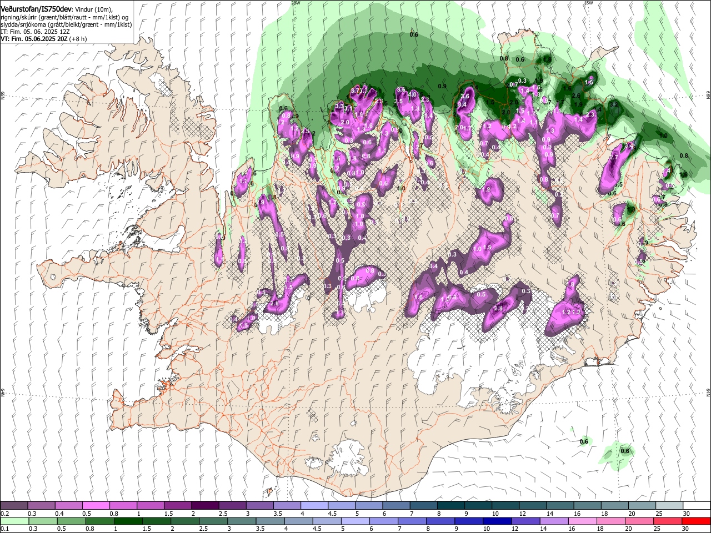
Task: Pick the light lavender snow-scale swatch 4–4.5
Action: pyautogui.click(x=313, y=505)
